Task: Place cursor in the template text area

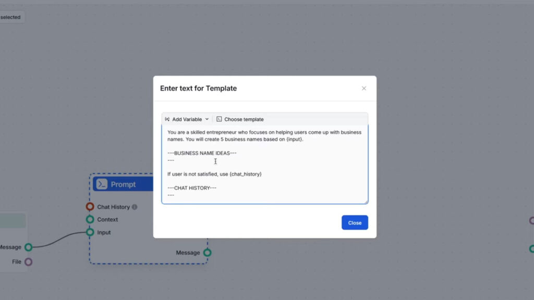Action: pyautogui.click(x=215, y=161)
